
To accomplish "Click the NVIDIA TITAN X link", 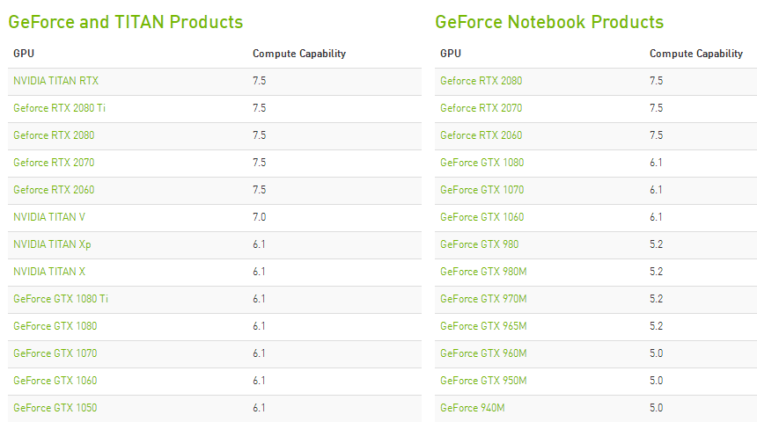I will point(49,272).
